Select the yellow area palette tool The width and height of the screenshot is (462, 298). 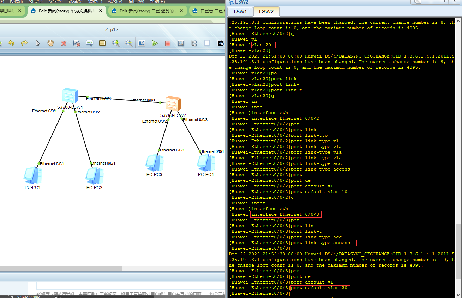coord(102,43)
